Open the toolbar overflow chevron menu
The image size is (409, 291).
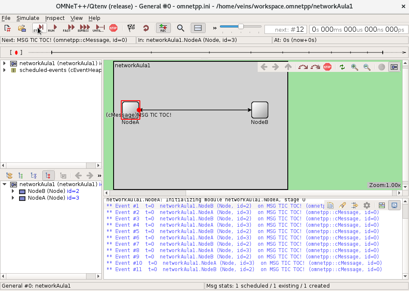pyautogui.click(x=214, y=28)
